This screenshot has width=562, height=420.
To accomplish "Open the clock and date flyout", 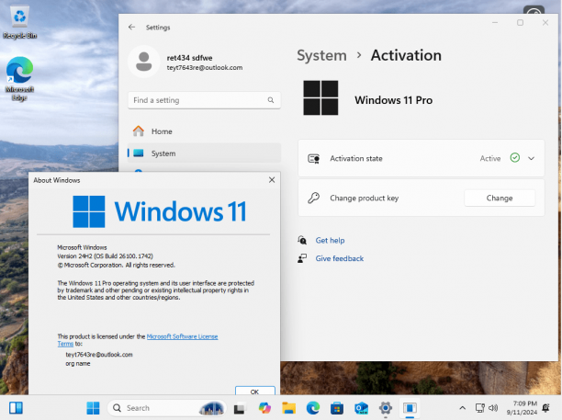I will (522, 408).
